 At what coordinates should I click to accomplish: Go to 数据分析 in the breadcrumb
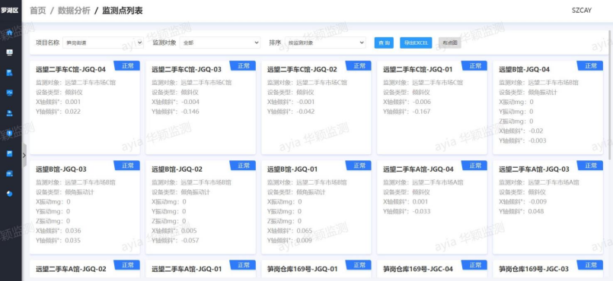pos(75,11)
